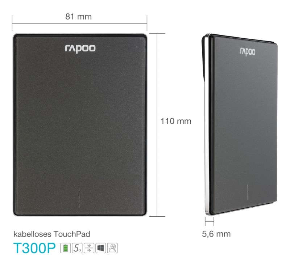Click the dotted divider line on front touchpad
This screenshot has width=290, height=267.
point(80,198)
